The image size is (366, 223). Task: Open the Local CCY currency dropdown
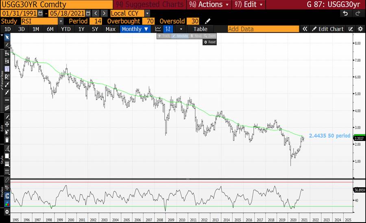tap(147, 13)
